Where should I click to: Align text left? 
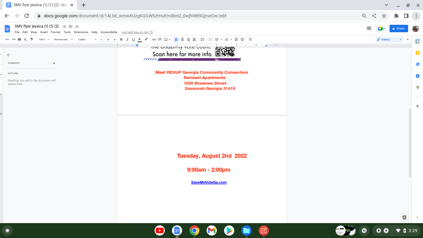176,39
